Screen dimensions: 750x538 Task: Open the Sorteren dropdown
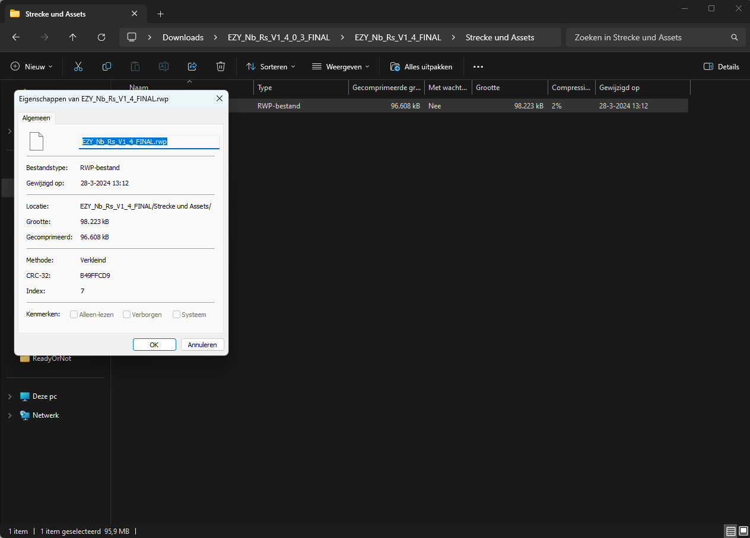click(271, 67)
